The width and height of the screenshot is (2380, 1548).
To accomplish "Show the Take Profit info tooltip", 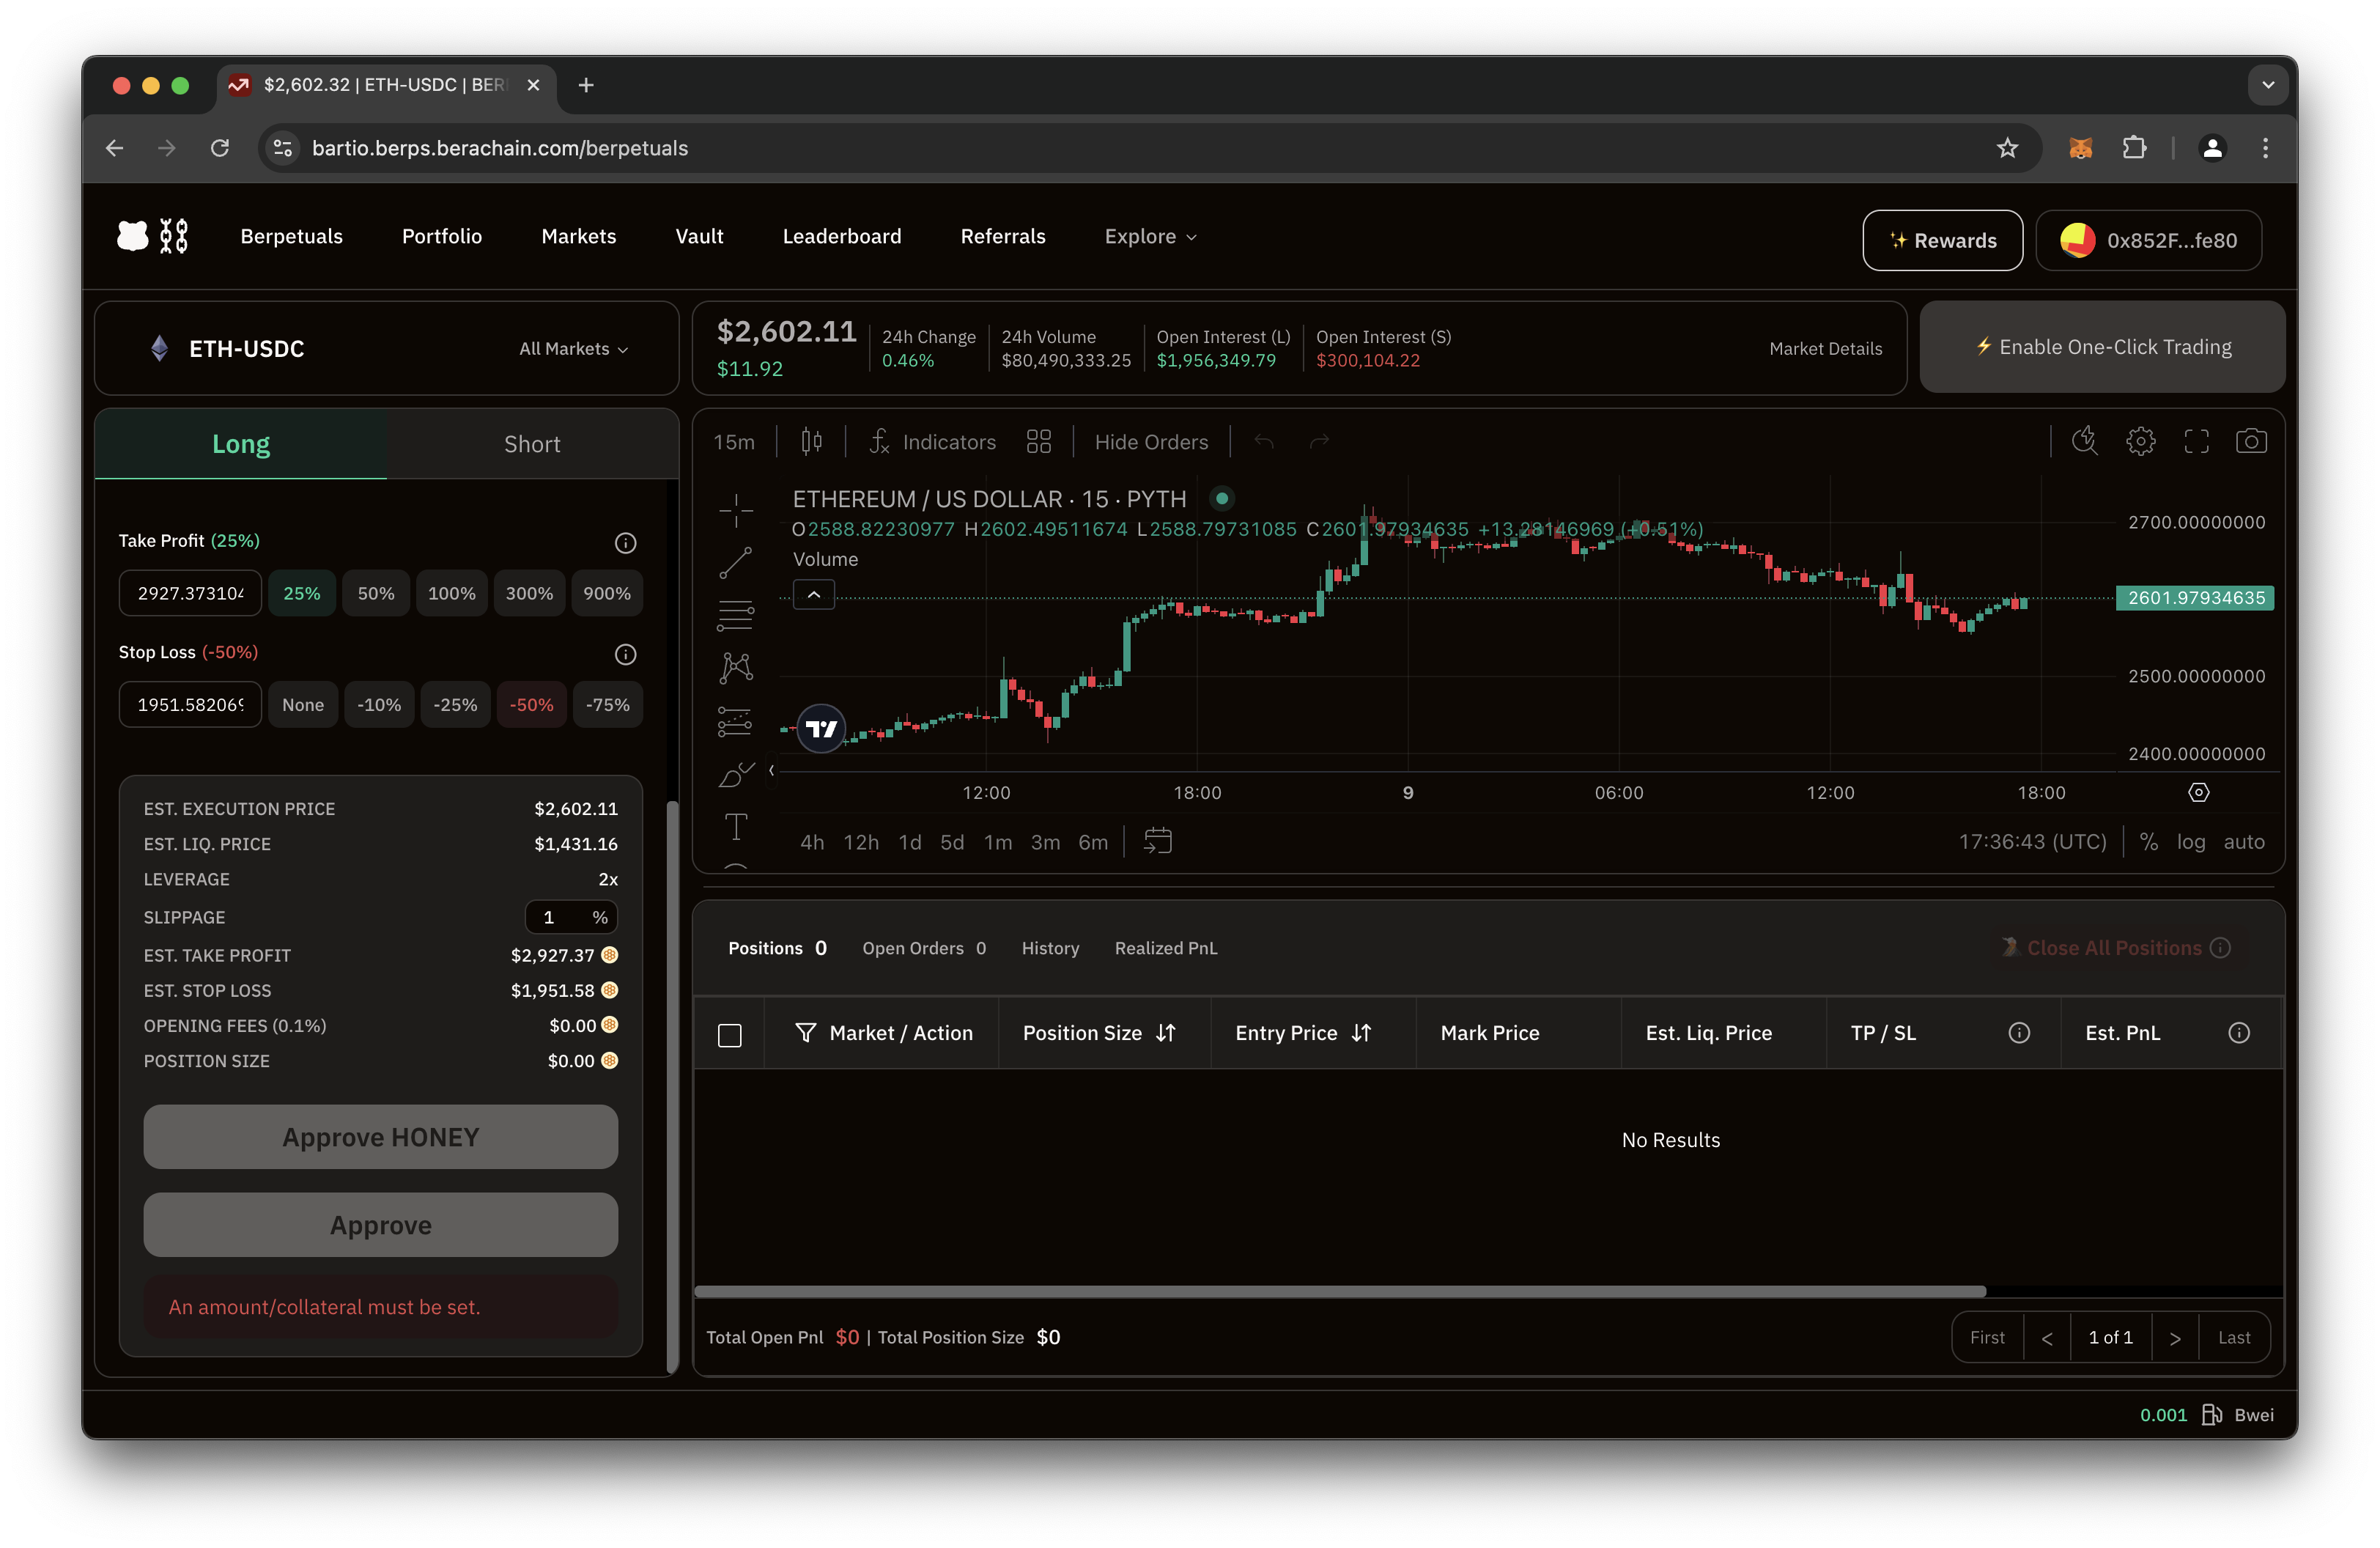I will 625,543.
